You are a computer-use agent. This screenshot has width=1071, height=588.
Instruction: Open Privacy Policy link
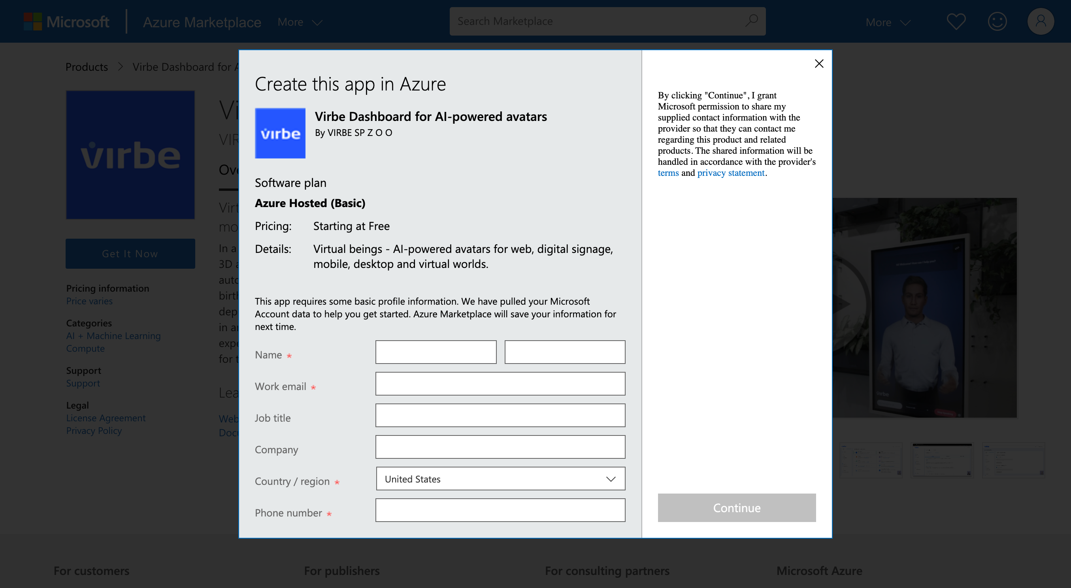[94, 430]
